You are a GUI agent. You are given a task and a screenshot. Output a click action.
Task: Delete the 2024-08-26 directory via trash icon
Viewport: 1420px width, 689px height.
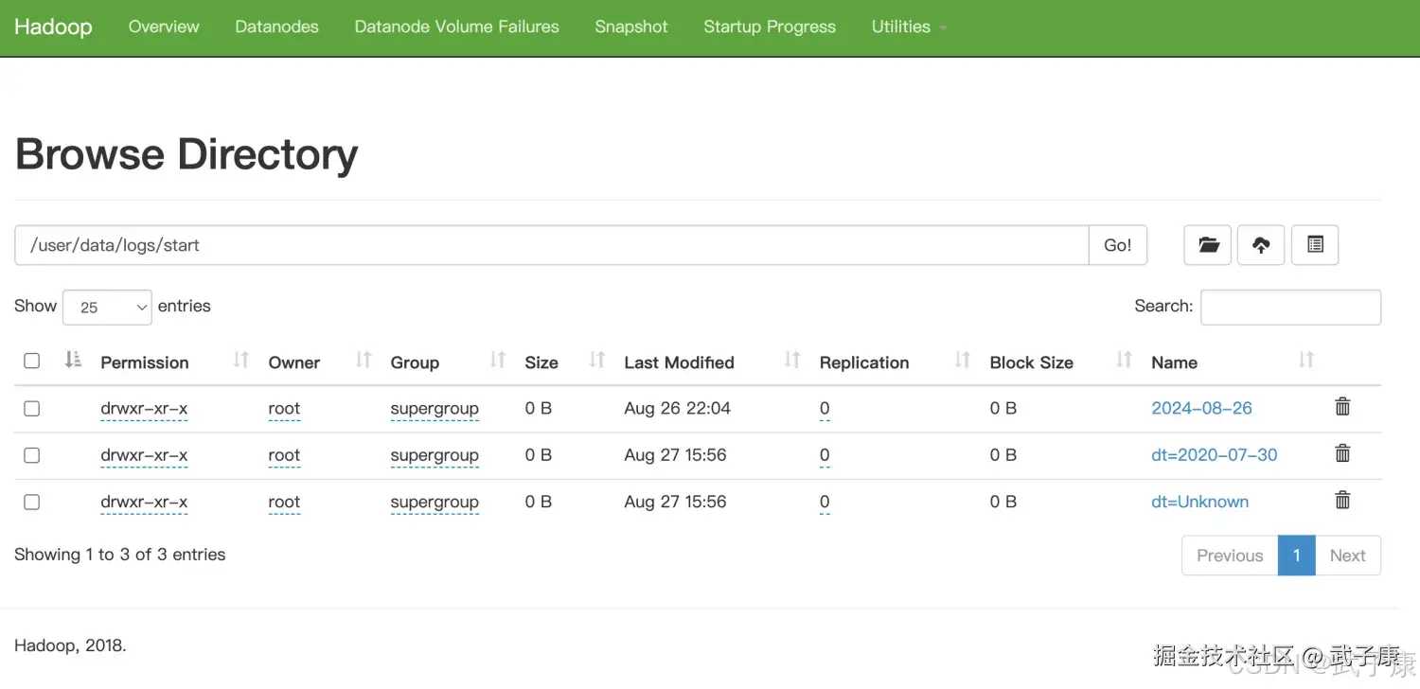pyautogui.click(x=1342, y=407)
